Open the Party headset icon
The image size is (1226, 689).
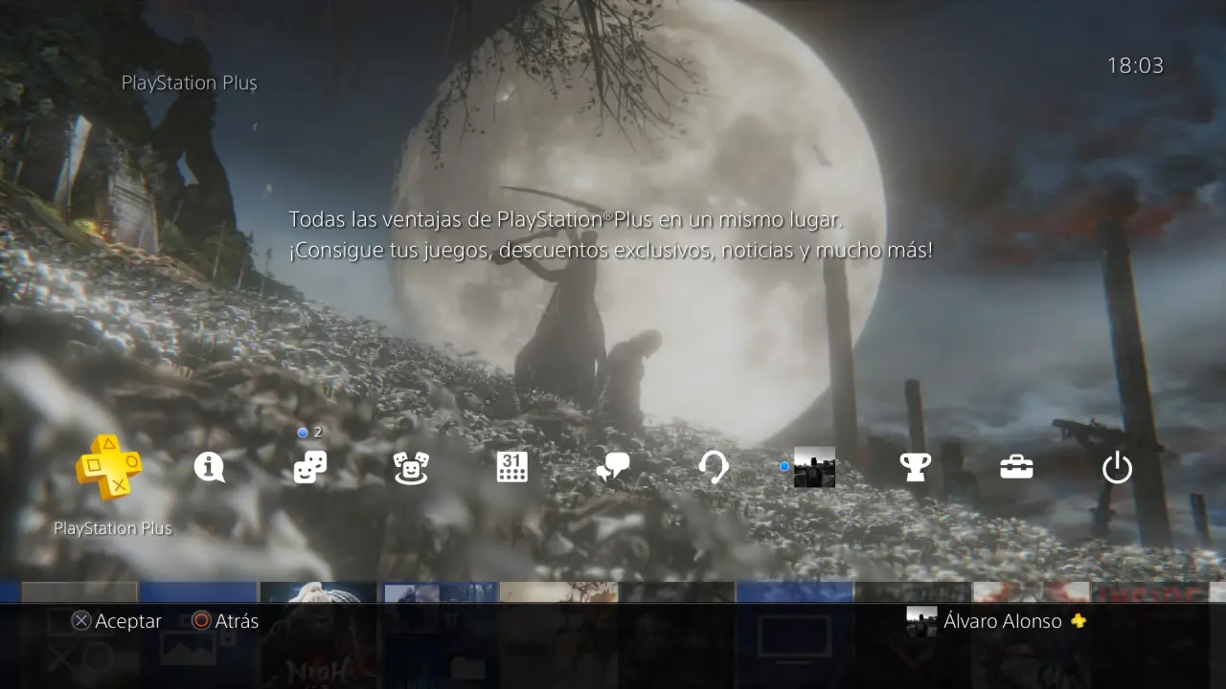[x=714, y=467]
